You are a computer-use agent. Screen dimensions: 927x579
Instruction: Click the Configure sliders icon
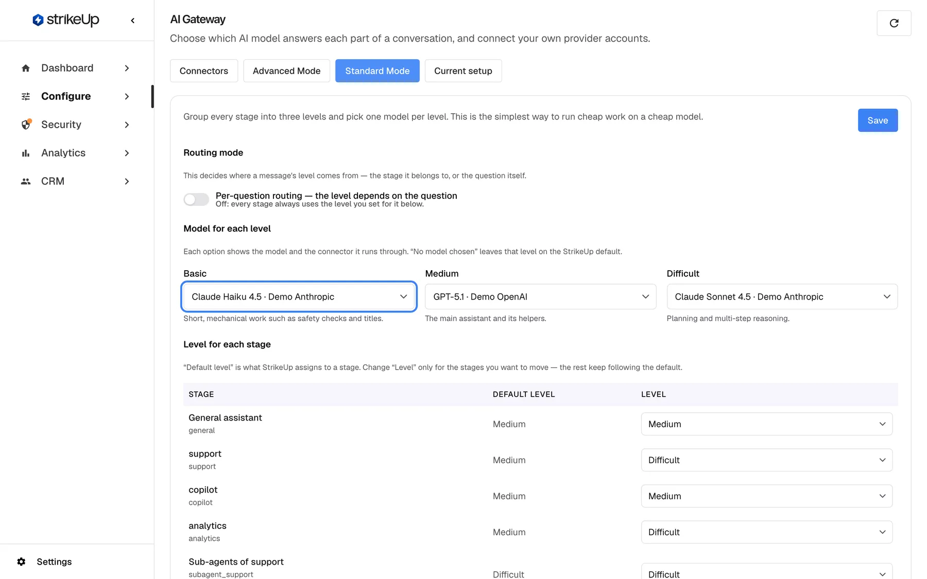26,96
